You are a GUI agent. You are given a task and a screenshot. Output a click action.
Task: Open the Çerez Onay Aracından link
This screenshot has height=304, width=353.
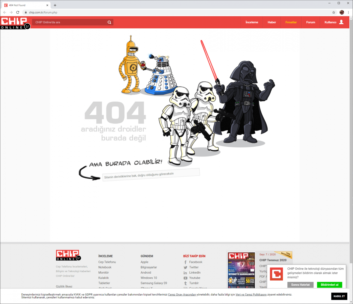click(182, 294)
